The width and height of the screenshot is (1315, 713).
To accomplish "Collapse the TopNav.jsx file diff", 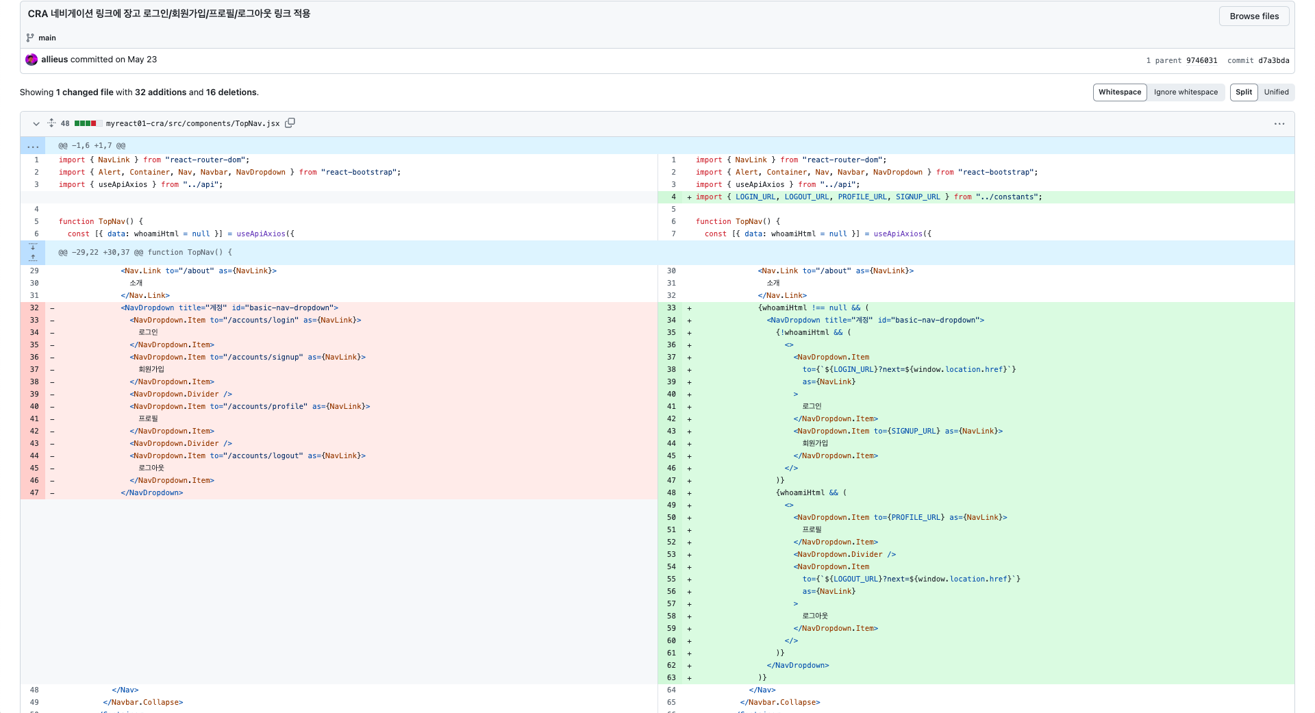I will 36,124.
